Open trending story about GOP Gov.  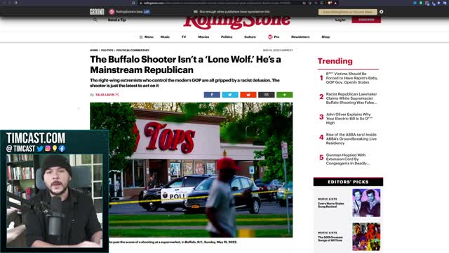point(351,78)
